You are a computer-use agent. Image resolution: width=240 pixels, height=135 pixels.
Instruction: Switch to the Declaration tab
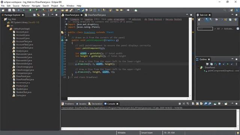click(95, 104)
